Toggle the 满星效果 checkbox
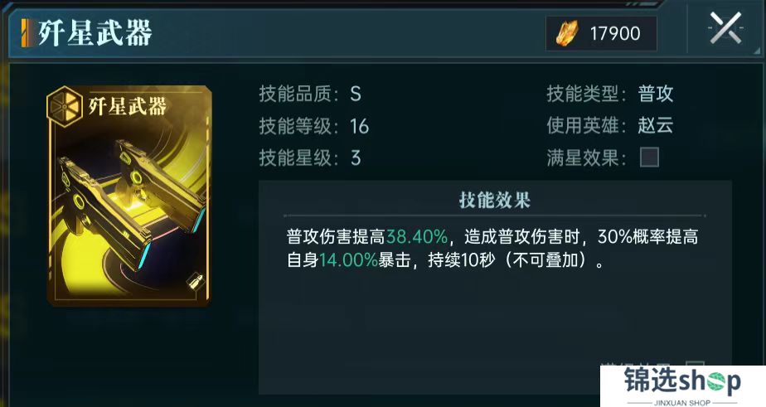Image resolution: width=766 pixels, height=407 pixels. pos(649,157)
